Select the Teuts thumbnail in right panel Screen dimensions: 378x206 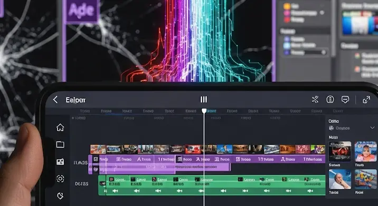(365, 151)
